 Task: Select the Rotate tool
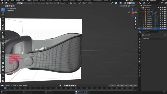coord(3,21)
